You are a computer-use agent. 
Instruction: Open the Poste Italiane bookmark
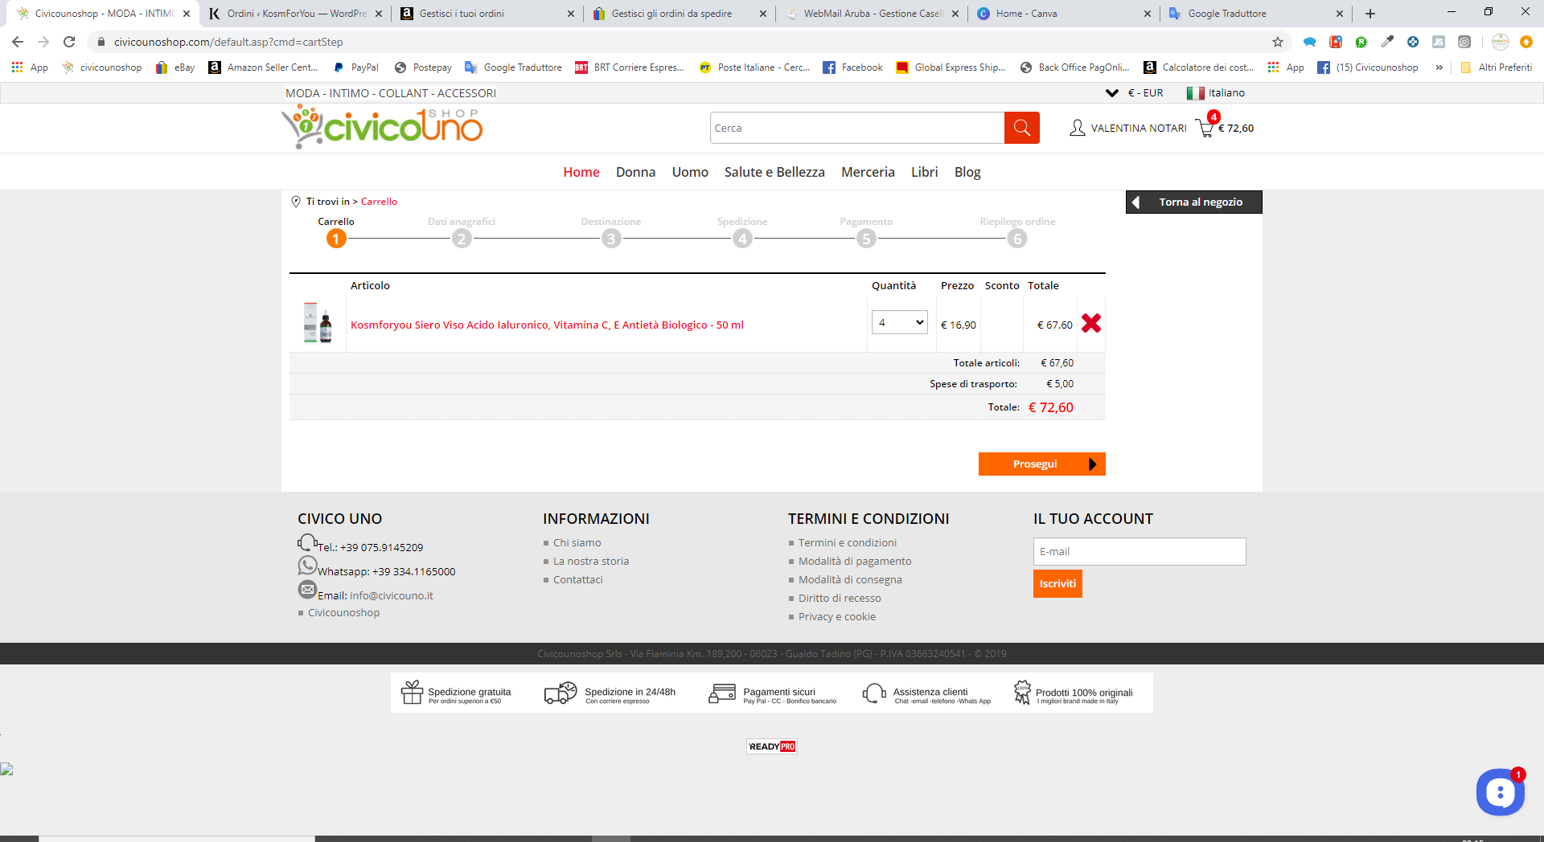click(x=754, y=67)
